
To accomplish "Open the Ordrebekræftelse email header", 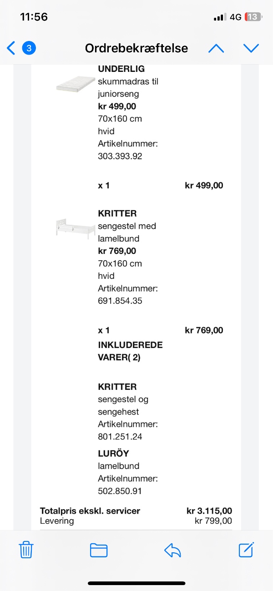I will point(136,48).
